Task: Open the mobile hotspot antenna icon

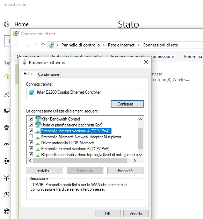Action: click(x=7, y=178)
